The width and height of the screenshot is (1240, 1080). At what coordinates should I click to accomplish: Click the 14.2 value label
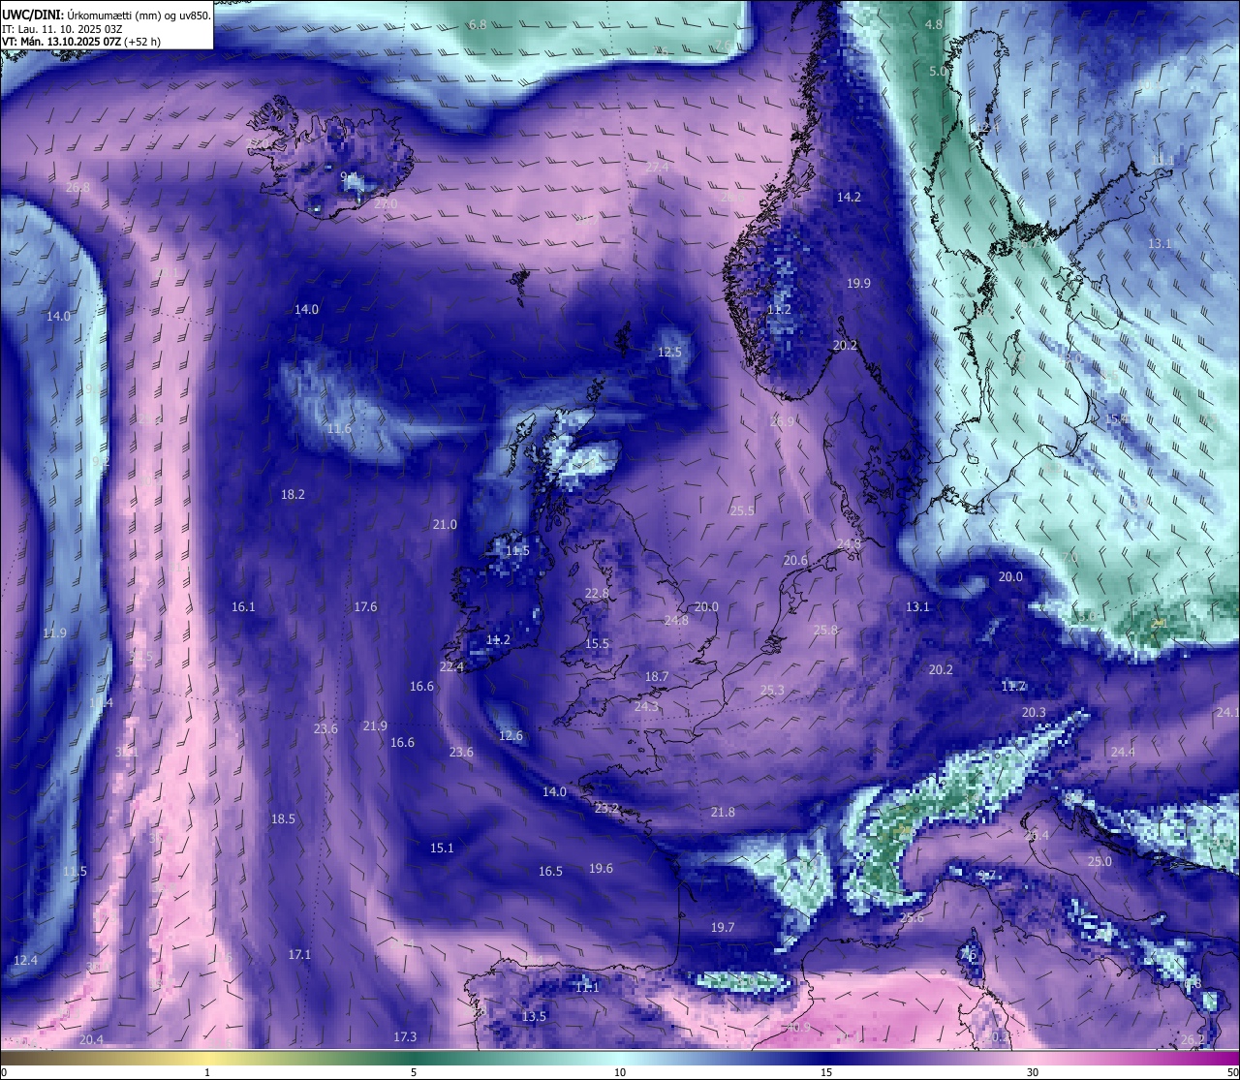[x=849, y=197]
